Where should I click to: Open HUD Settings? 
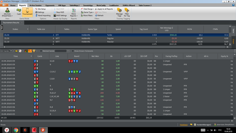(x=60, y=16)
